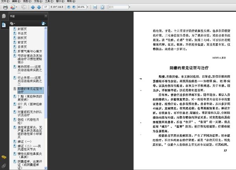Select the 慢性化脓性鼻窦炎 bookmark
236x170 pixels.
(x=30, y=155)
